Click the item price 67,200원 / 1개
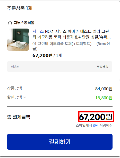Image resolution: width=120 pixels, height=158 pixels. 47,56
